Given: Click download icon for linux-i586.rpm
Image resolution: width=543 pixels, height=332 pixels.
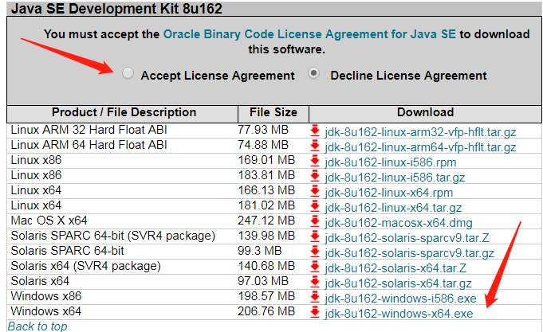Looking at the screenshot, I should click(x=315, y=161).
